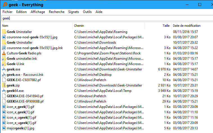The height and width of the screenshot is (133, 213).
Task: Click the GEEK.EXE-C92078B2.pf file icon
Action: pos(4,80)
